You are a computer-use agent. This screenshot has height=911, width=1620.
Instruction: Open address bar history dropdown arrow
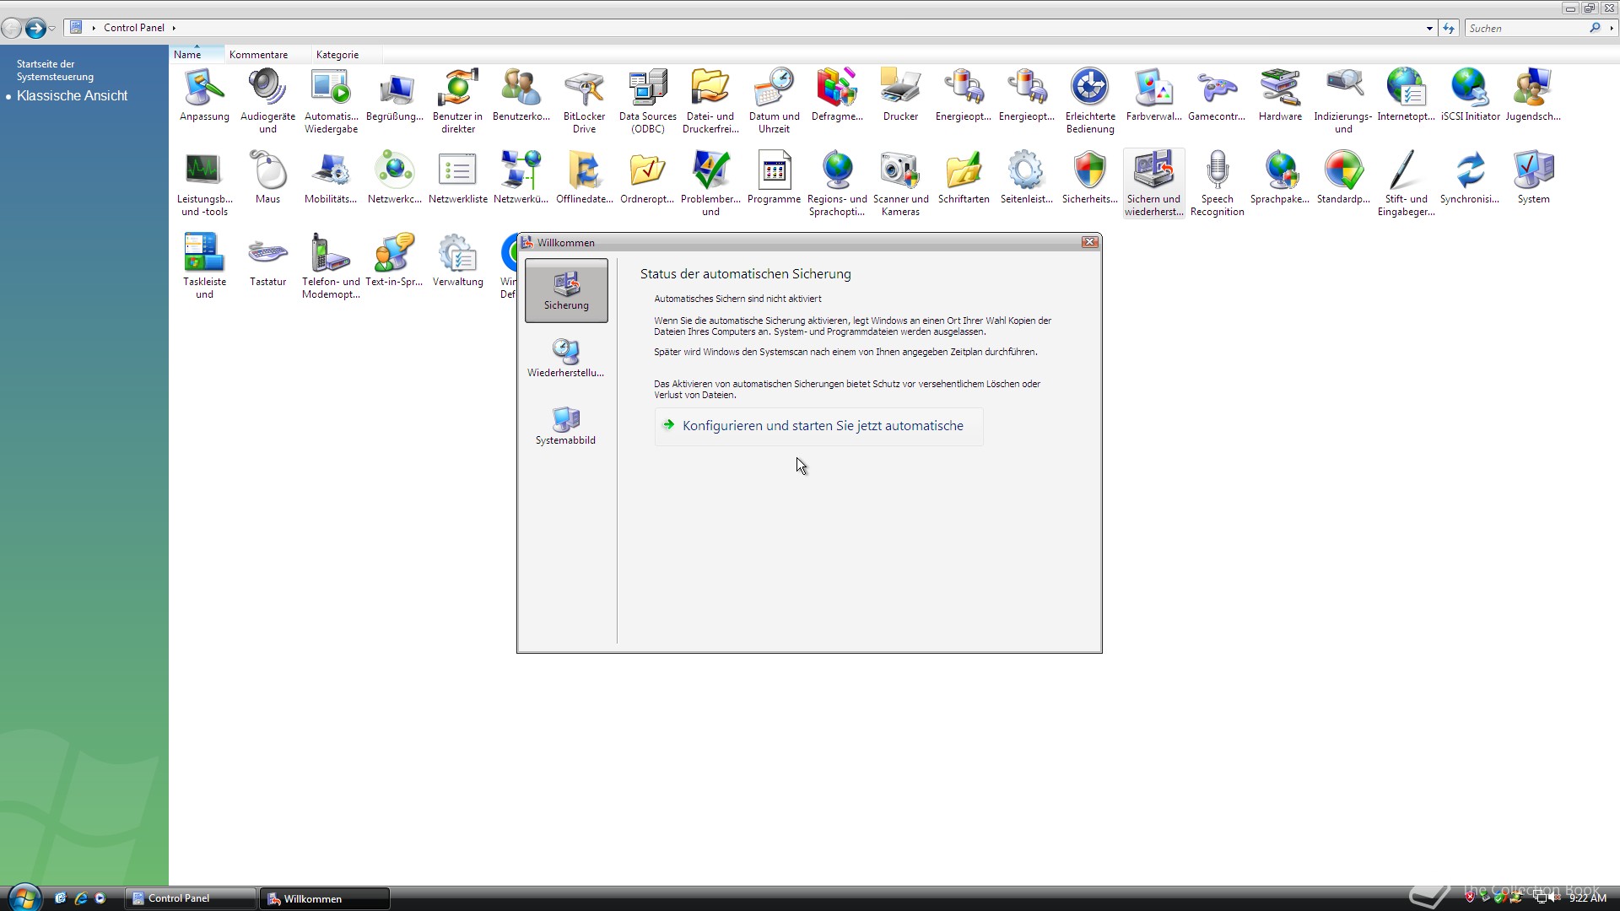1429,28
